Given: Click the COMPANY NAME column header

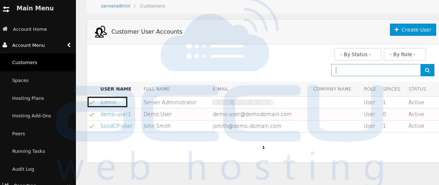Looking at the screenshot, I should click(x=332, y=89).
